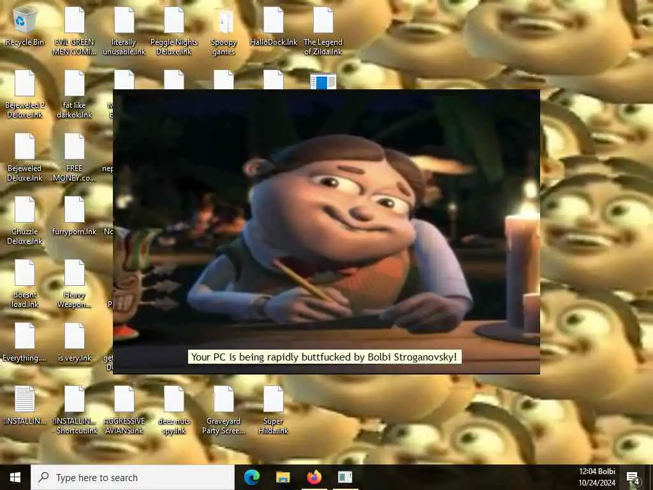This screenshot has width=653, height=490.
Task: Open the Spoopy games folder
Action: click(x=224, y=31)
